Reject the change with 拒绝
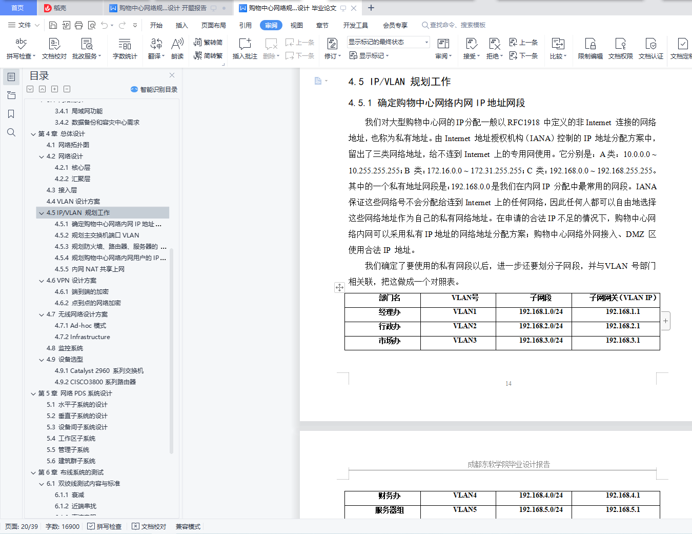This screenshot has width=692, height=534. [494, 49]
